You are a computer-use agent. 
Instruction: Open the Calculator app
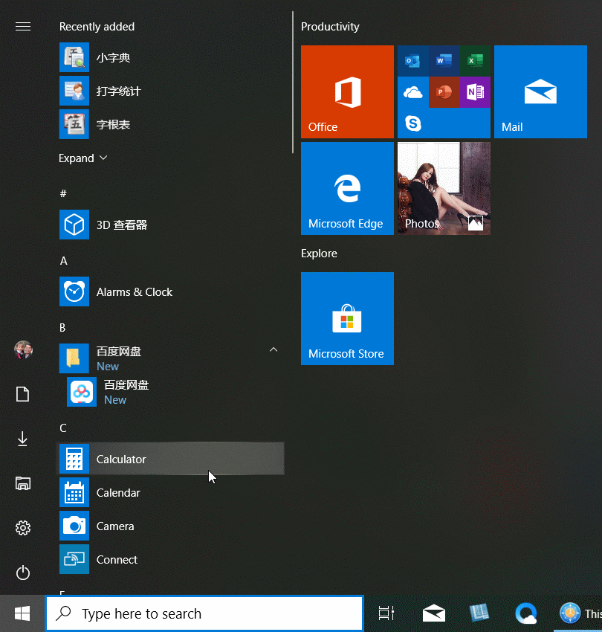tap(121, 460)
